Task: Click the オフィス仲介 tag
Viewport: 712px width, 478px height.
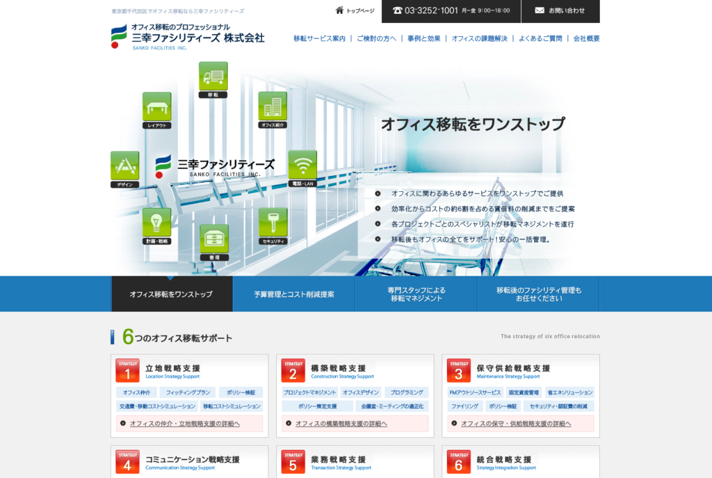Action: [x=137, y=392]
